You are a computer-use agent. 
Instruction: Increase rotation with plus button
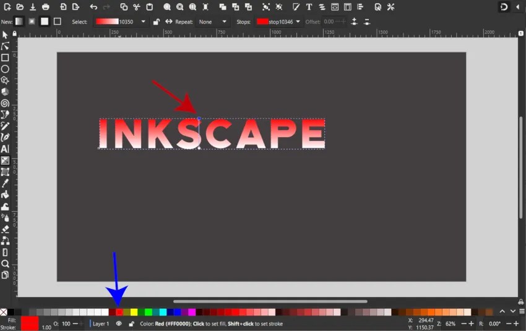[x=516, y=324]
